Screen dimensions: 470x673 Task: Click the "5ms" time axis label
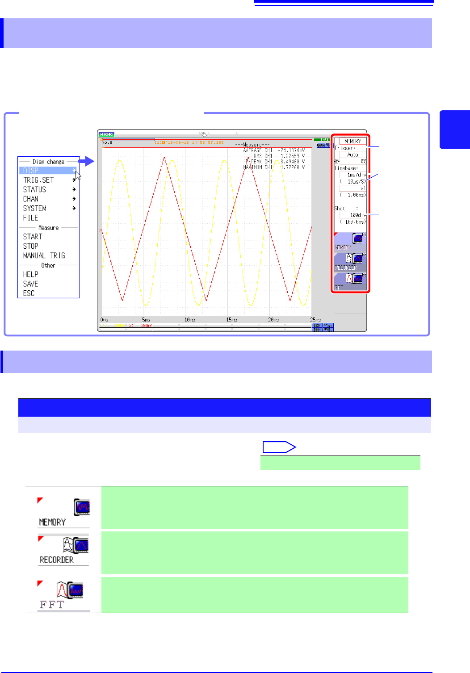coord(146,320)
